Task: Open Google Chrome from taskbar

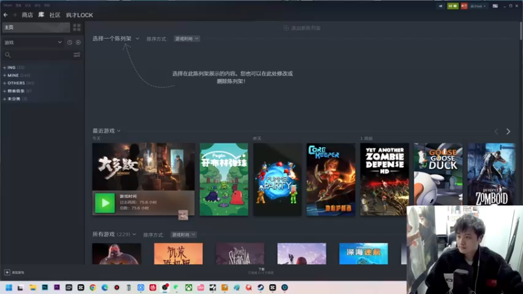Action: click(x=93, y=287)
